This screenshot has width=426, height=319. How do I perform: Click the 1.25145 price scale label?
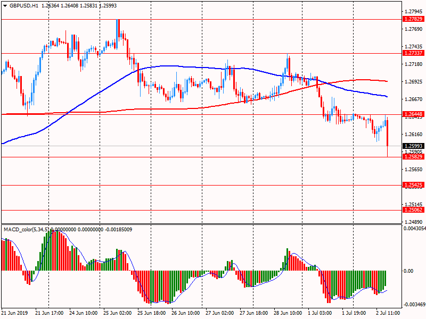(414, 204)
